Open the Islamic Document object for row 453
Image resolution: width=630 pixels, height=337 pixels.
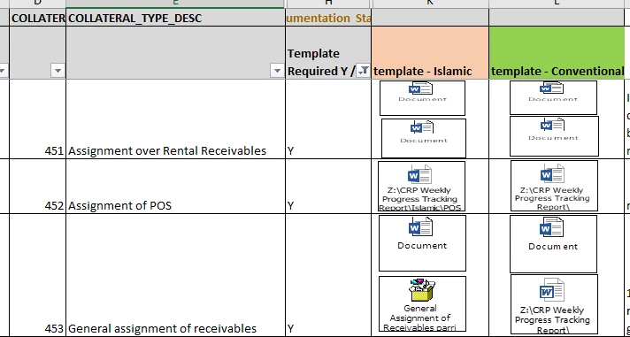[422, 243]
